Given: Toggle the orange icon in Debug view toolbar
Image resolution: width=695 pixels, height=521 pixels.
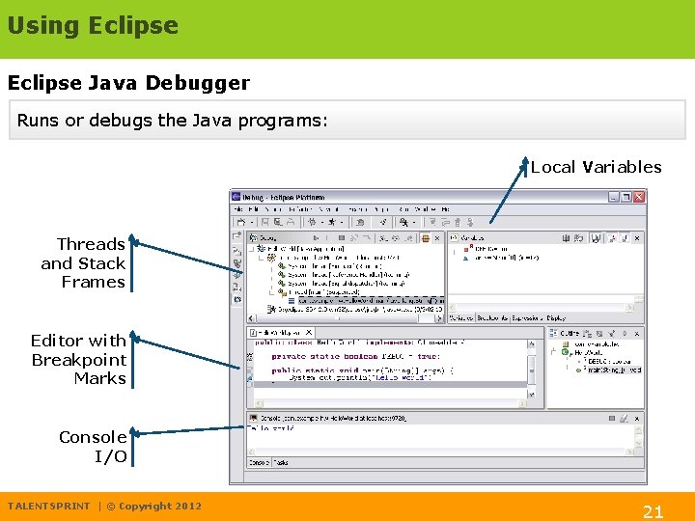Looking at the screenshot, I should 425,238.
